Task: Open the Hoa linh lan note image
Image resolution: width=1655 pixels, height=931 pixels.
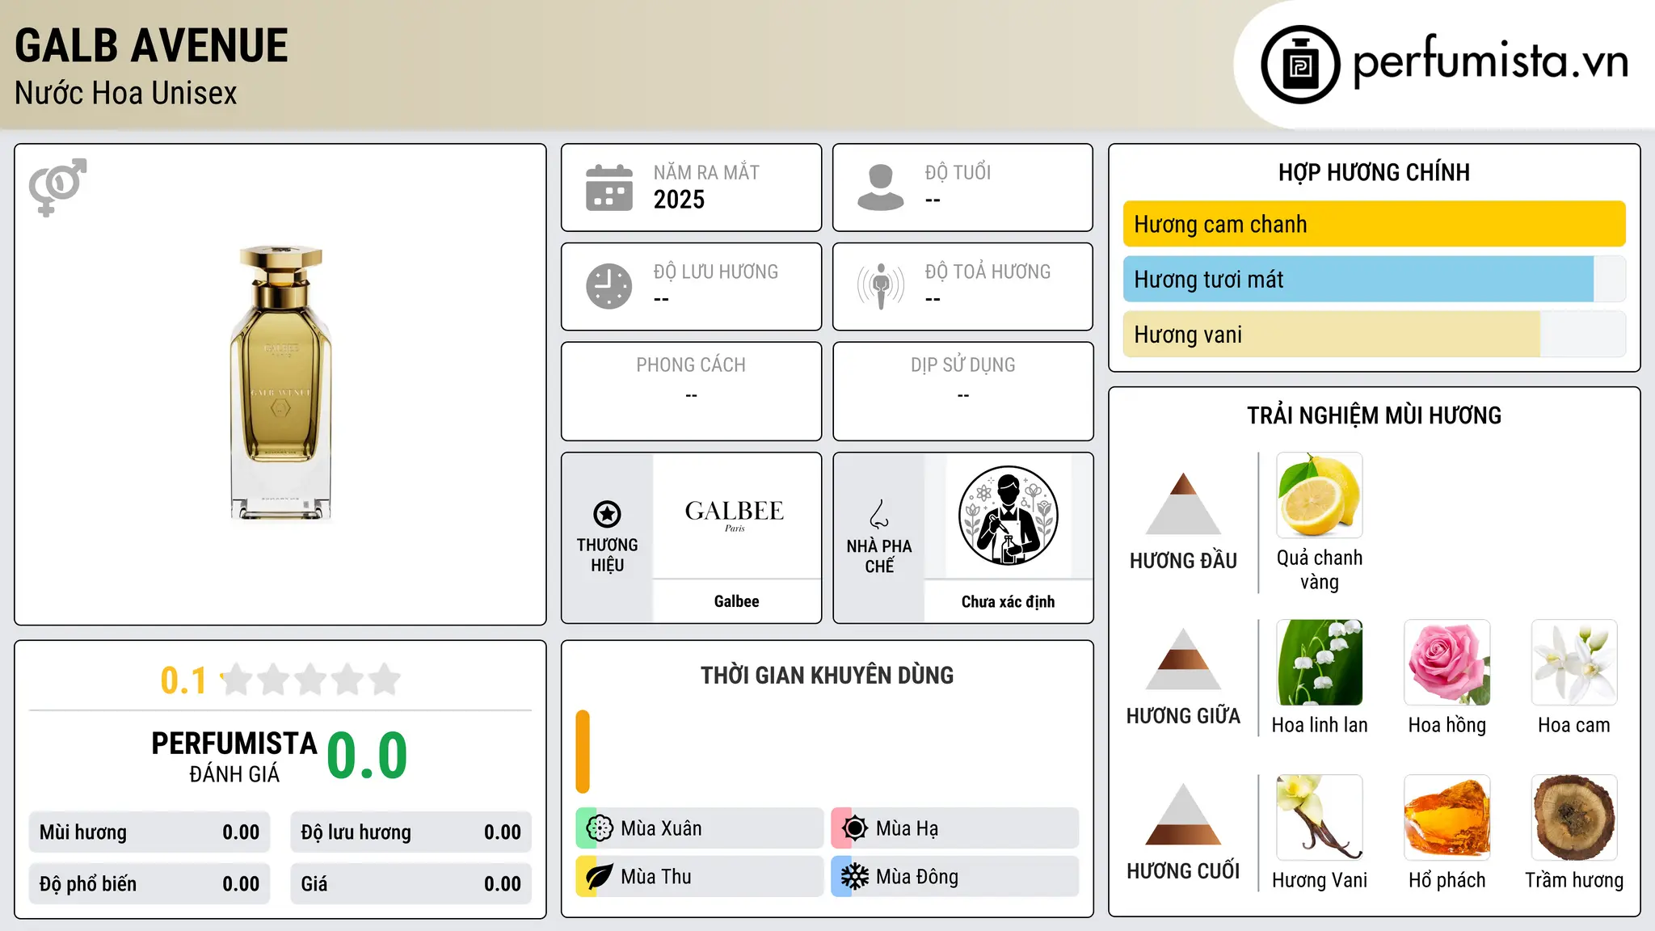Action: (x=1320, y=663)
